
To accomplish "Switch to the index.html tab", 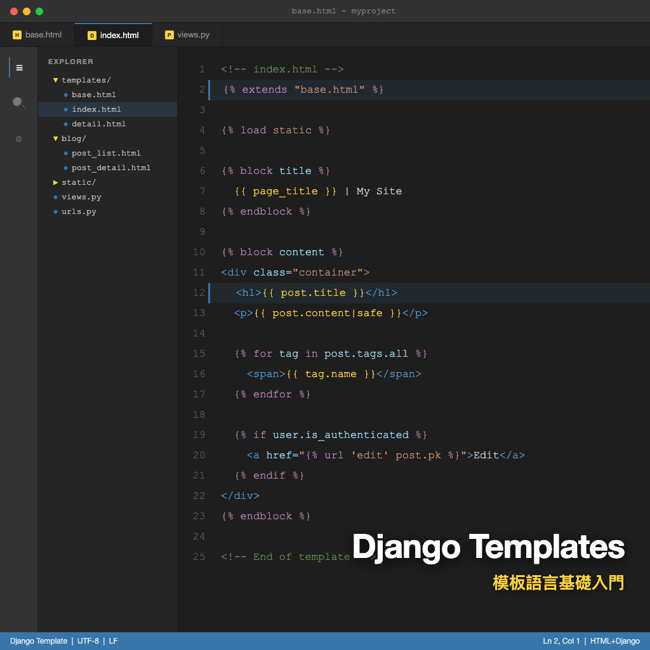I will (x=113, y=36).
